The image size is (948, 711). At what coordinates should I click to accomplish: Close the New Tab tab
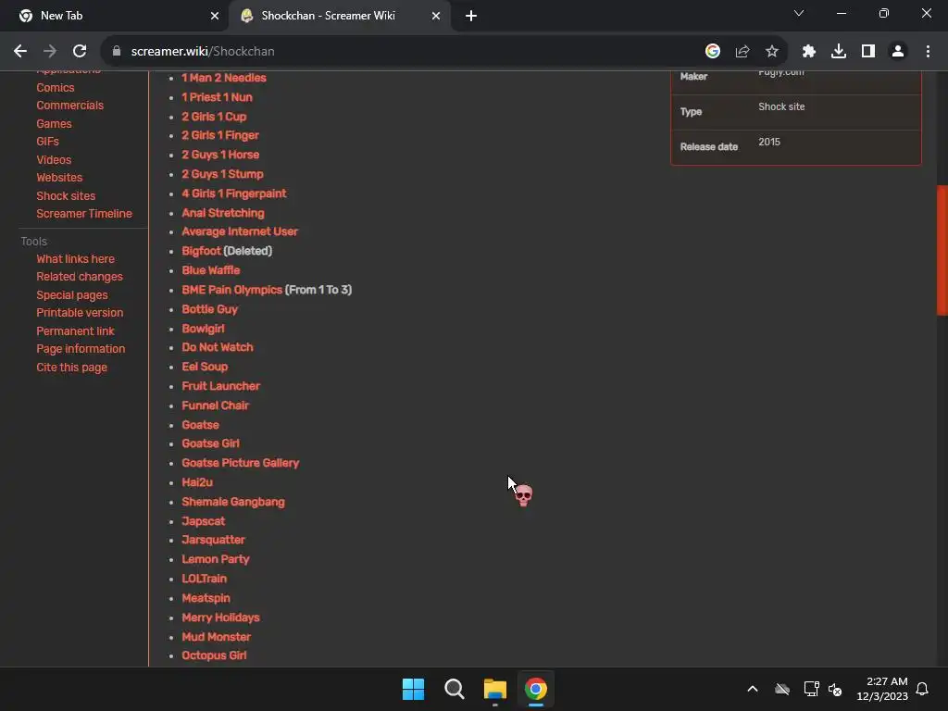215,16
